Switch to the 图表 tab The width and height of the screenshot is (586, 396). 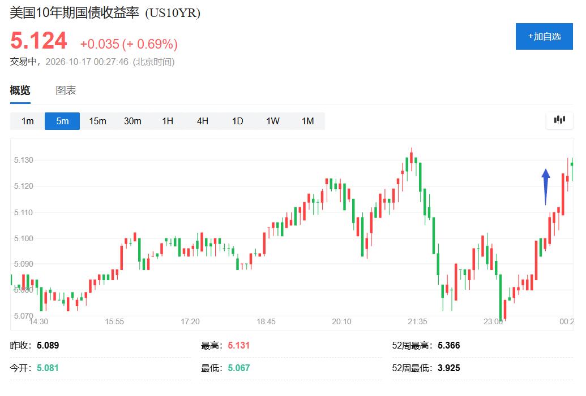pos(66,90)
